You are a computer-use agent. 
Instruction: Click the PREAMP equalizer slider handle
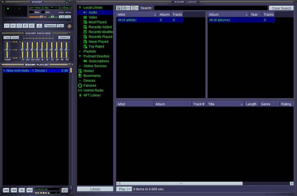(x=7, y=50)
